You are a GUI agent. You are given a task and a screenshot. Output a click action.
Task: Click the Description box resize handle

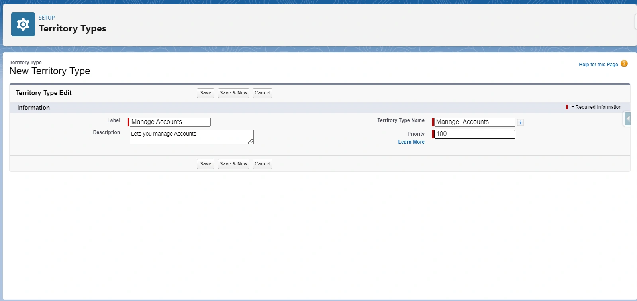pos(250,141)
